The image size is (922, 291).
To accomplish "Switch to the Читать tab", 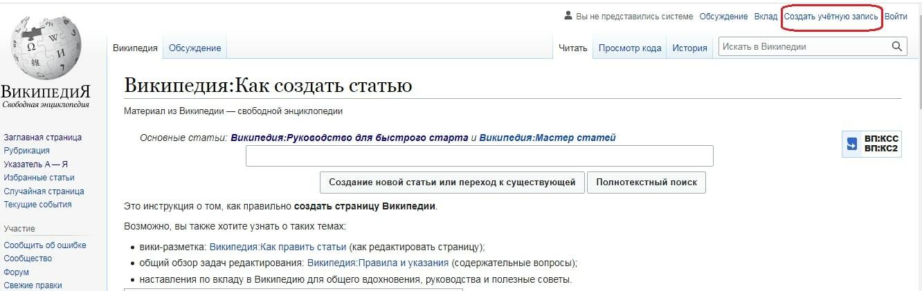I will pyautogui.click(x=572, y=48).
